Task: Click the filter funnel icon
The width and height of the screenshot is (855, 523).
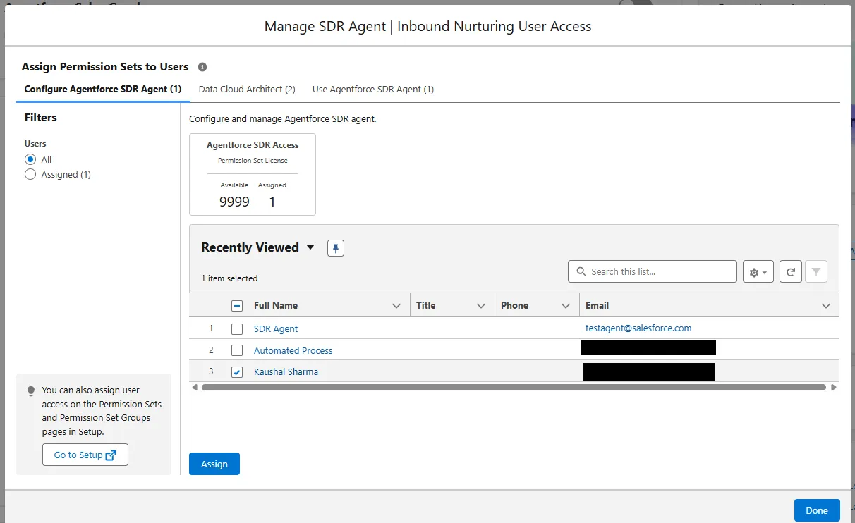Action: tap(816, 272)
